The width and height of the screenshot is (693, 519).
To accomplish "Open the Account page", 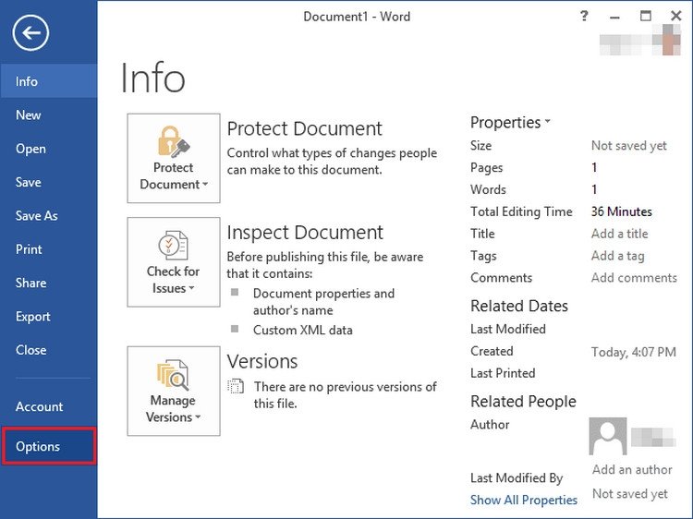I will [x=49, y=406].
